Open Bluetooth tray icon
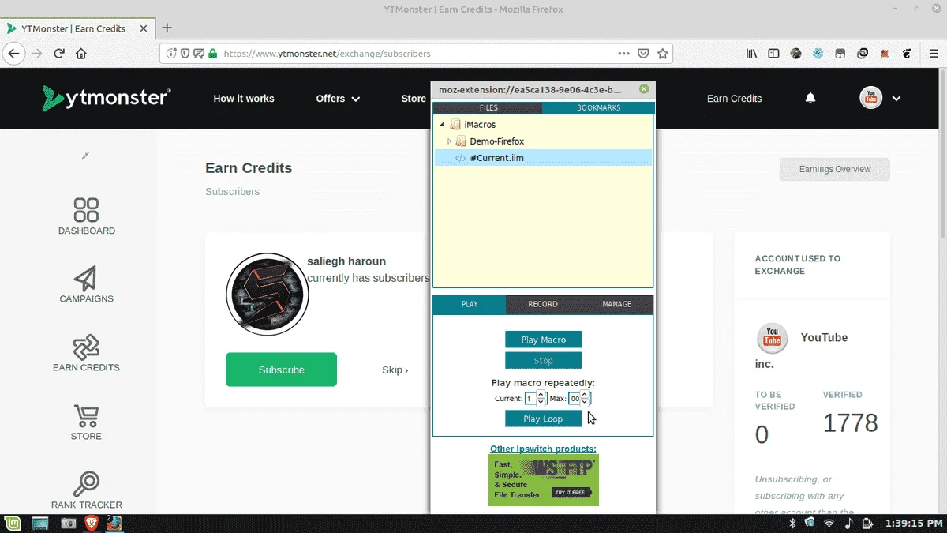The height and width of the screenshot is (533, 947). pyautogui.click(x=792, y=523)
